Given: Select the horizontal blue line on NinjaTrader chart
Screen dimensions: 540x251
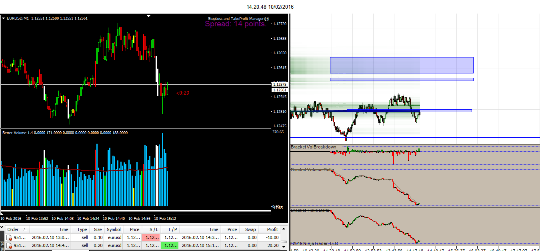Looking at the screenshot, I should pos(415,137).
